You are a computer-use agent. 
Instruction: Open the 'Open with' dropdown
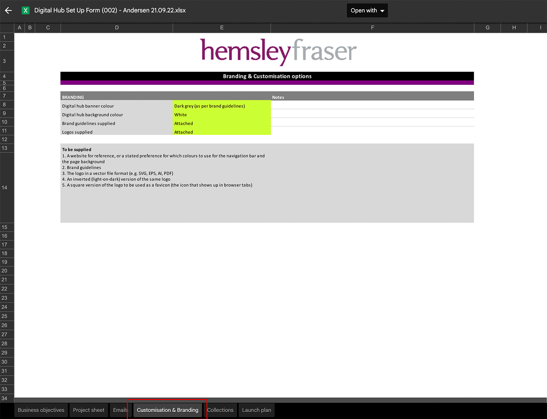[367, 11]
